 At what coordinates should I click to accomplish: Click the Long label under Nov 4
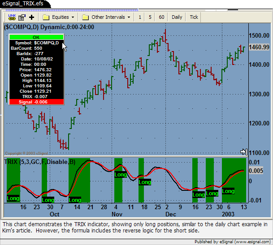pos(121,175)
